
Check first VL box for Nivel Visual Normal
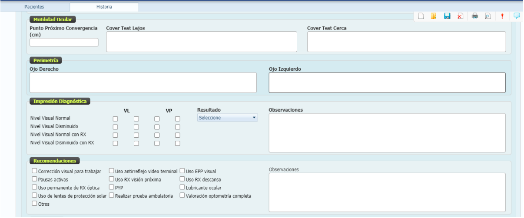pos(116,119)
